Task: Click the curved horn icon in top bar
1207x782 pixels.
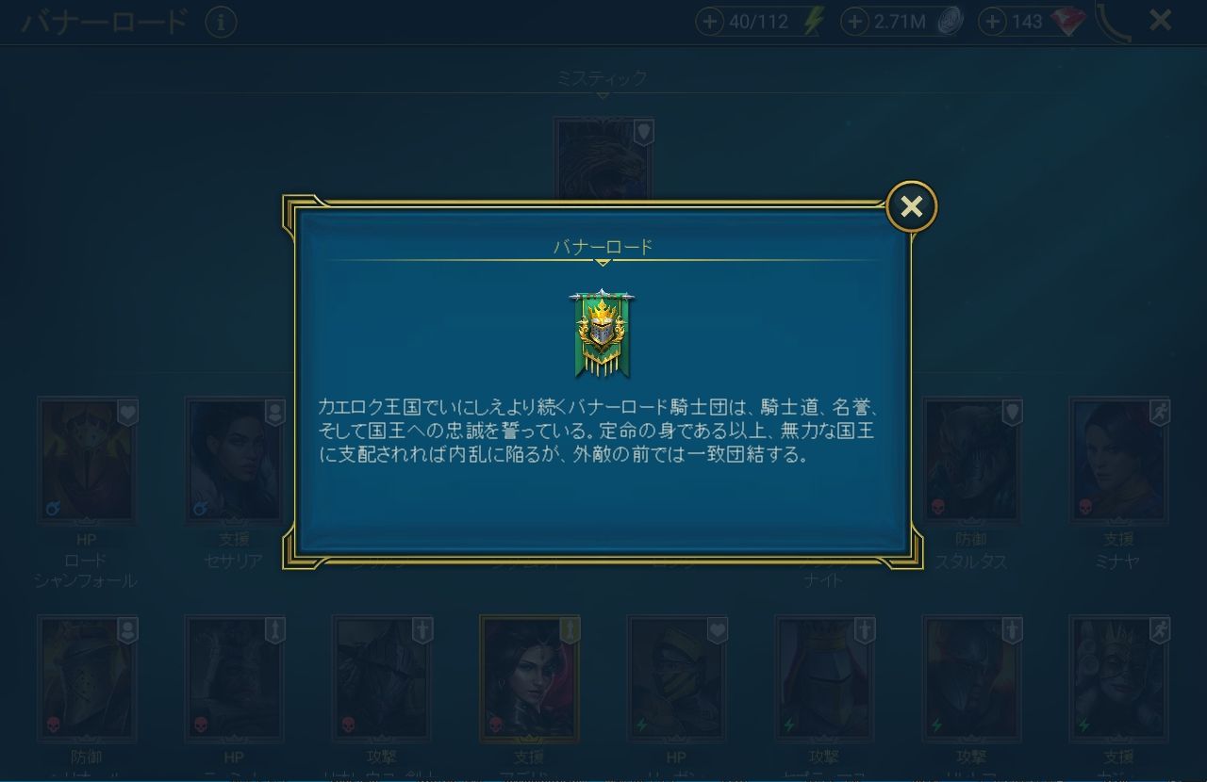Action: coord(1114,24)
